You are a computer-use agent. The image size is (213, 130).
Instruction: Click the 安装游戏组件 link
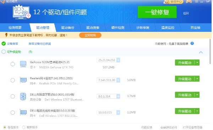click(169, 128)
